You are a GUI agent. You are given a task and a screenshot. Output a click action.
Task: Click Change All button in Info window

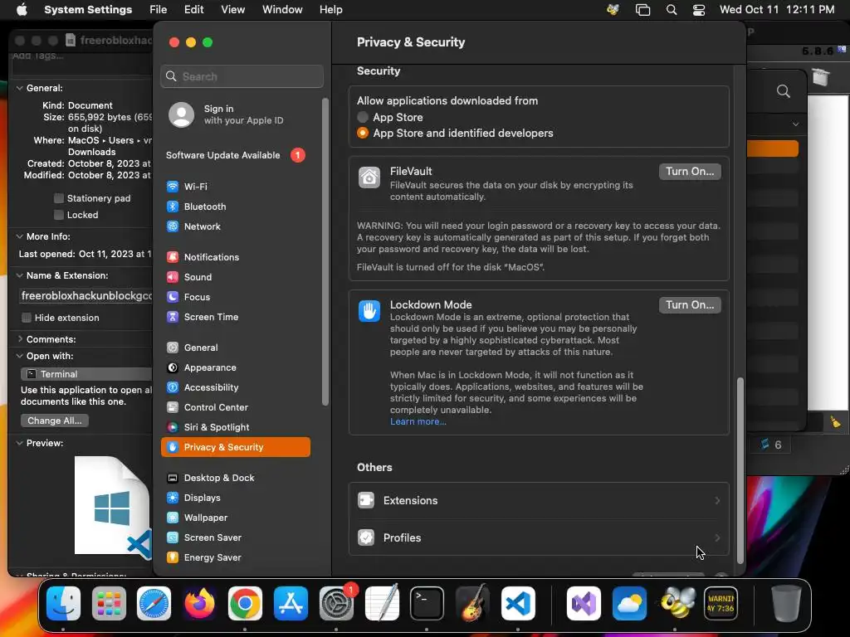click(54, 421)
